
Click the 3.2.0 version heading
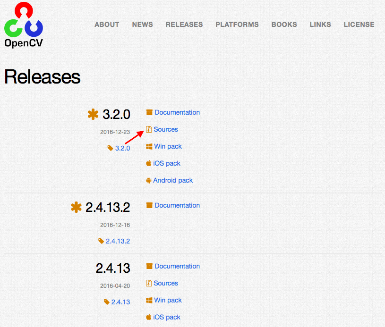116,114
